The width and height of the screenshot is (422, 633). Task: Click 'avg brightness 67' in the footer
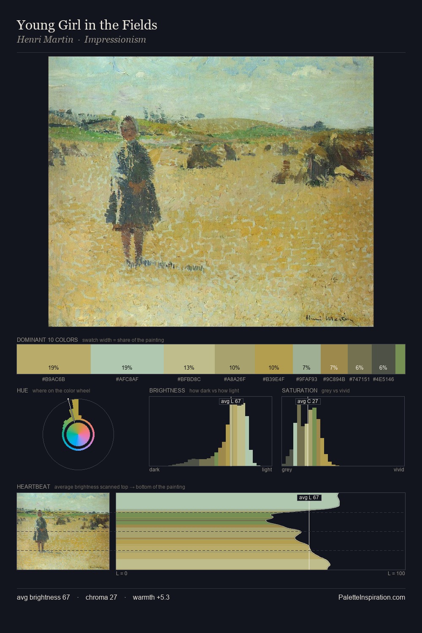(43, 597)
